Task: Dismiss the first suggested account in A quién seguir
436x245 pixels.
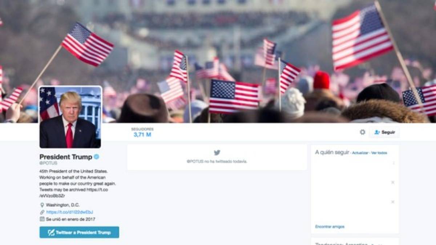Action: [x=393, y=163]
